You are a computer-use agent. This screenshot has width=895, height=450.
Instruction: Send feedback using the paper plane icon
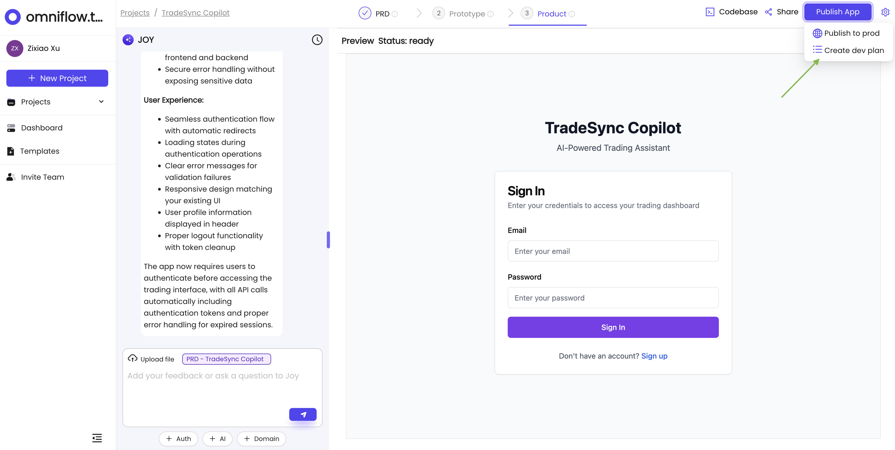[x=303, y=414]
